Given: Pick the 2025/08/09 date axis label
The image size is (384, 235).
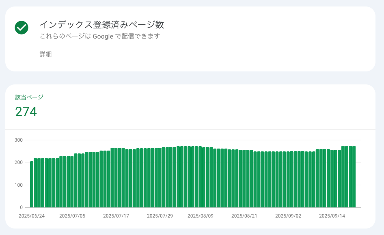Looking at the screenshot, I should (200, 216).
